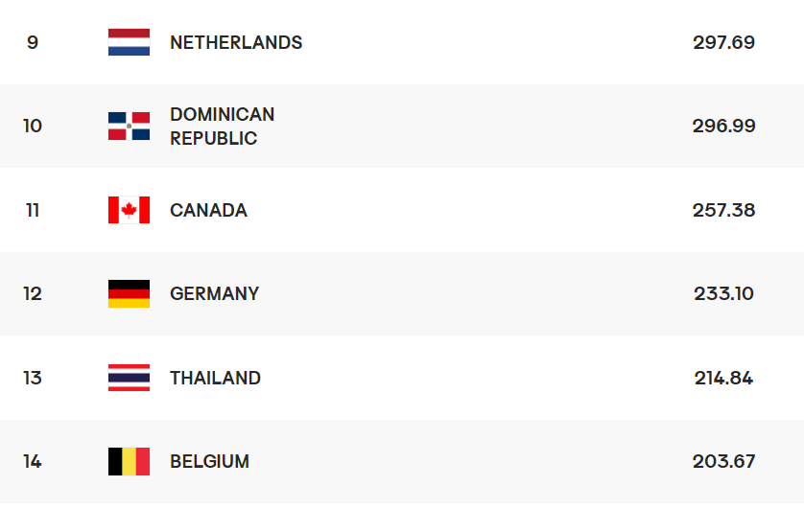This screenshot has width=804, height=509.
Task: Click Thailand points value 214.84
Action: pos(723,378)
